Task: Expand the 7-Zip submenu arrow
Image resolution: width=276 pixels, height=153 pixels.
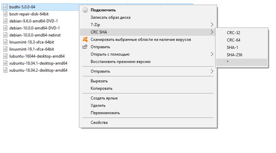Action: click(x=212, y=25)
